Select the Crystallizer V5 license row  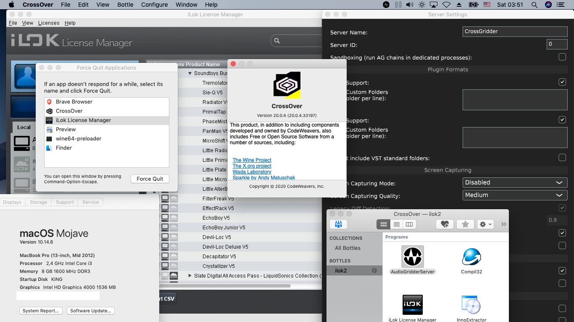(241, 266)
